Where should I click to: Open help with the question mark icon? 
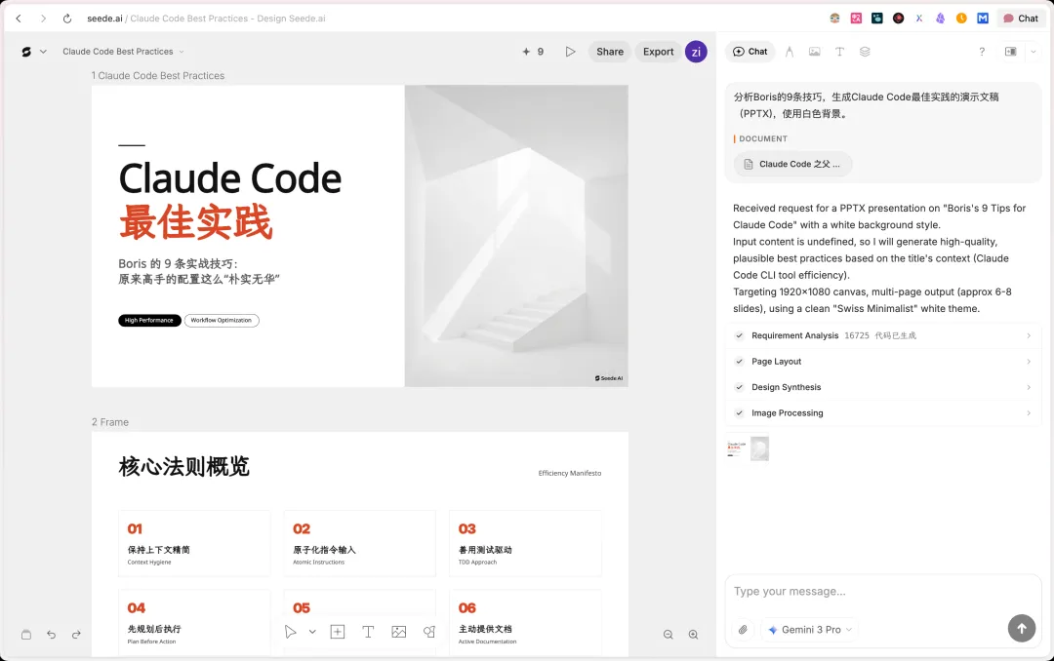(982, 52)
